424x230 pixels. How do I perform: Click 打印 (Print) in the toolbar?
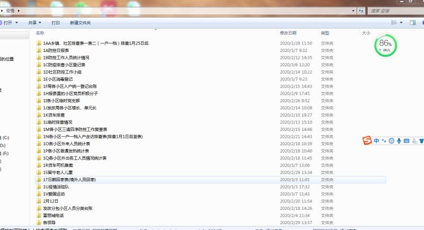pos(56,23)
